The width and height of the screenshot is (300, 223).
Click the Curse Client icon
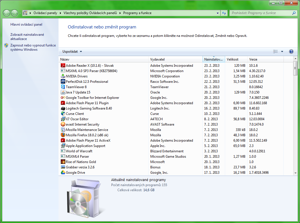(63, 114)
